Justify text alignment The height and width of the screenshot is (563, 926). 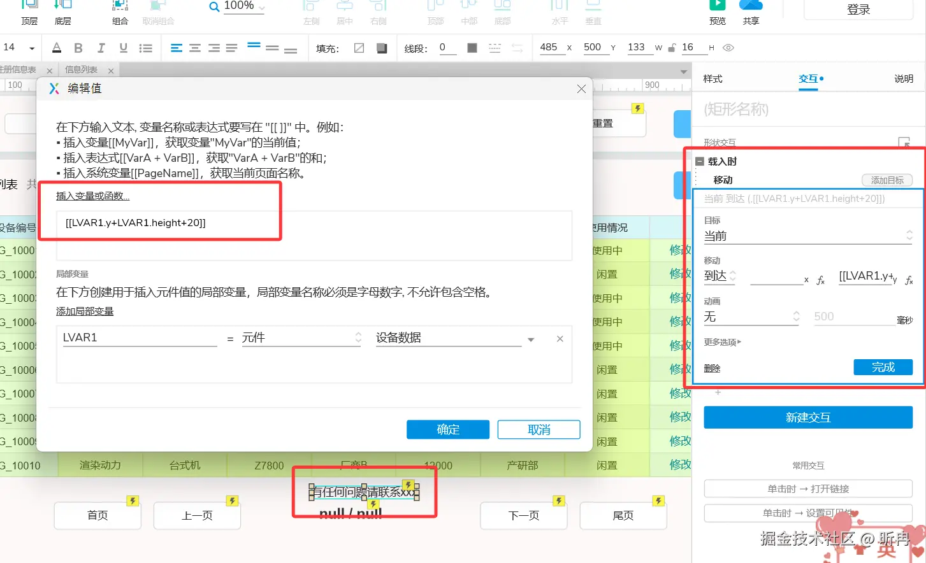(x=231, y=48)
